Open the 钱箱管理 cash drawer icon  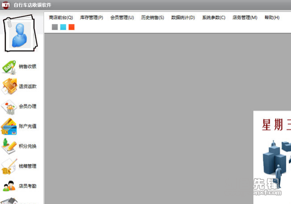10,167
